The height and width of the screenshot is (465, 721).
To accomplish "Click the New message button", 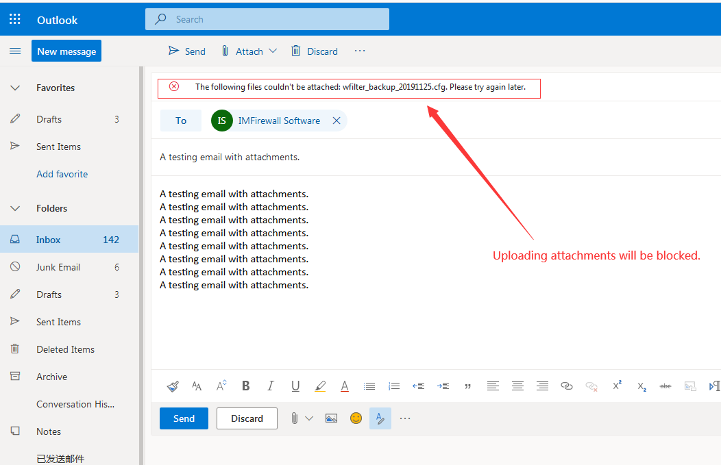I will [66, 51].
